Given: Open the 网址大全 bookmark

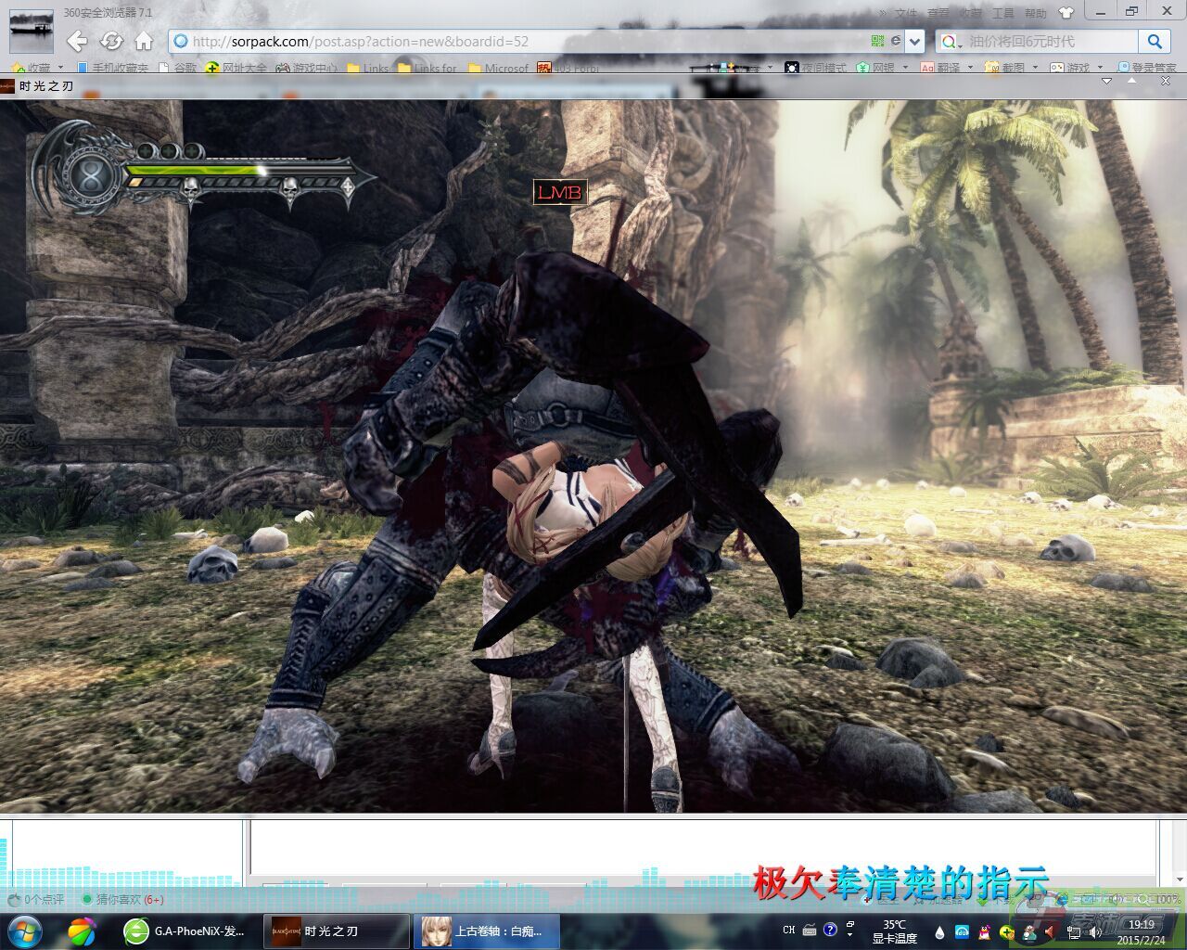Looking at the screenshot, I should [243, 68].
